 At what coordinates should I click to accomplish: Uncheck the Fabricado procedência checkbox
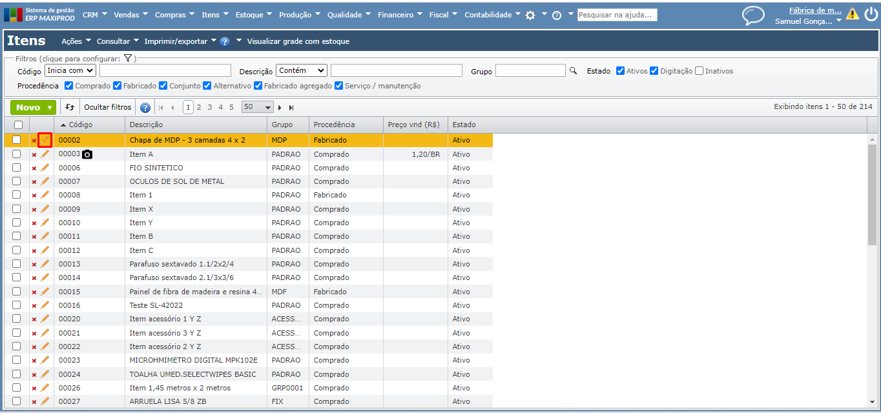(x=117, y=85)
